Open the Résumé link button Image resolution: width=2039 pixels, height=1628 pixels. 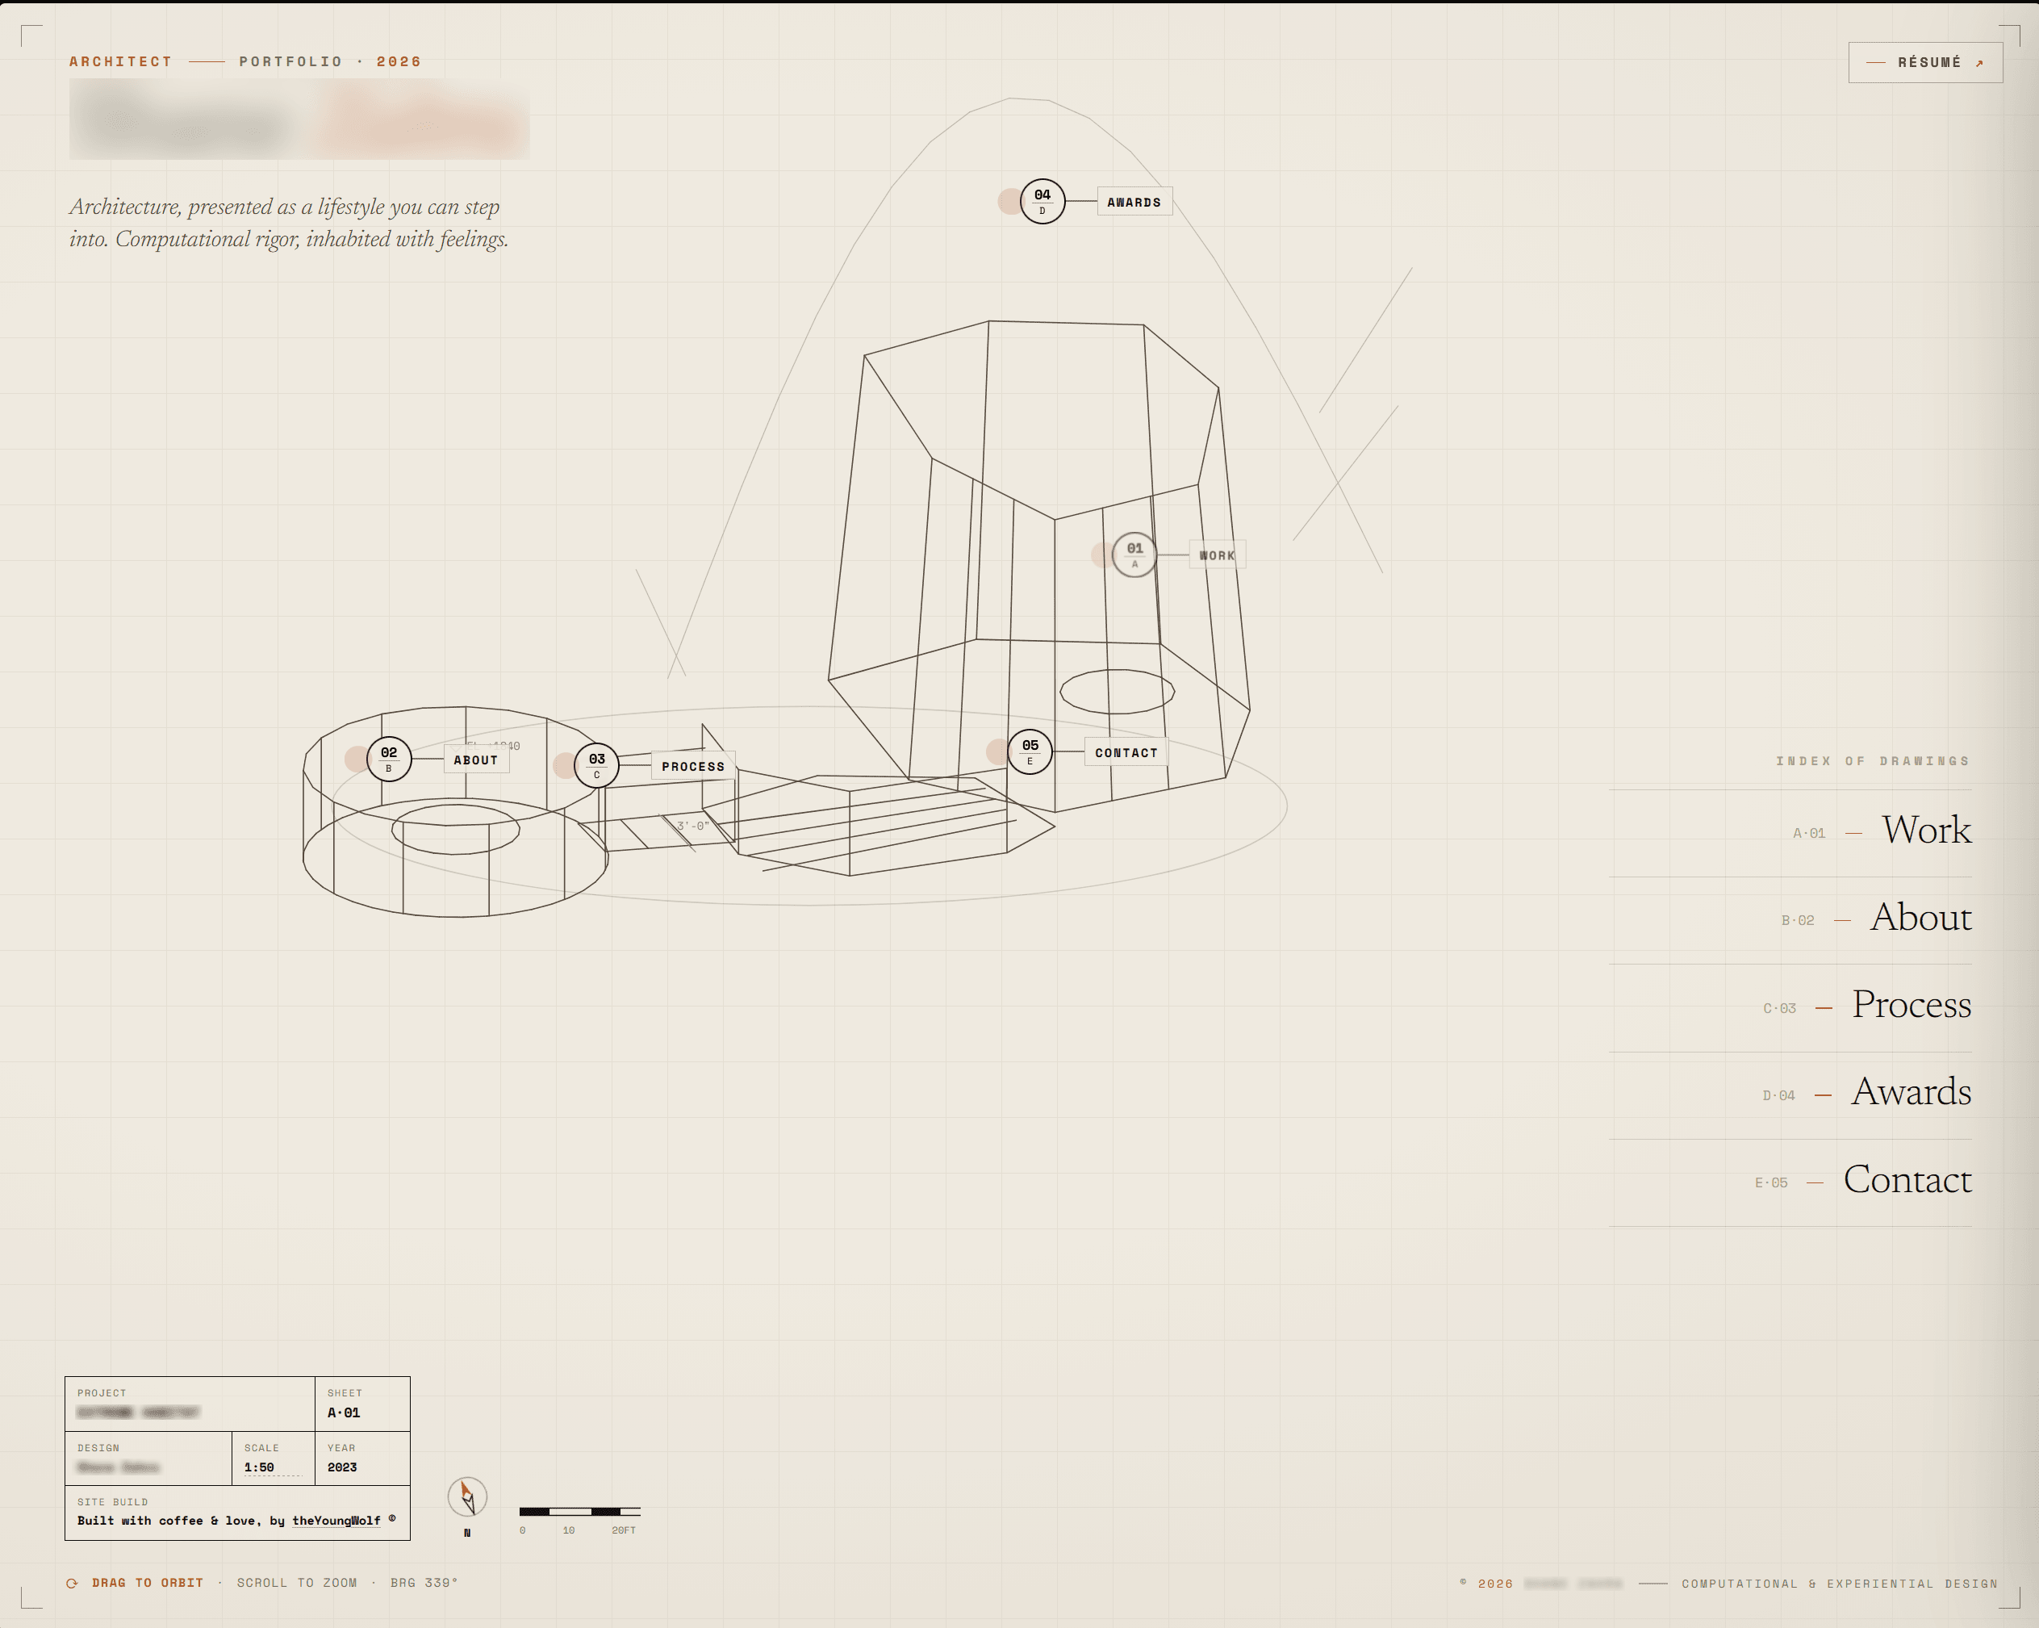pyautogui.click(x=1924, y=62)
